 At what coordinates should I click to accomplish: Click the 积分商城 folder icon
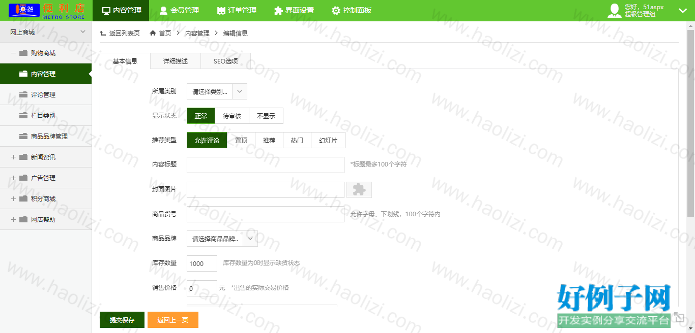(x=23, y=198)
